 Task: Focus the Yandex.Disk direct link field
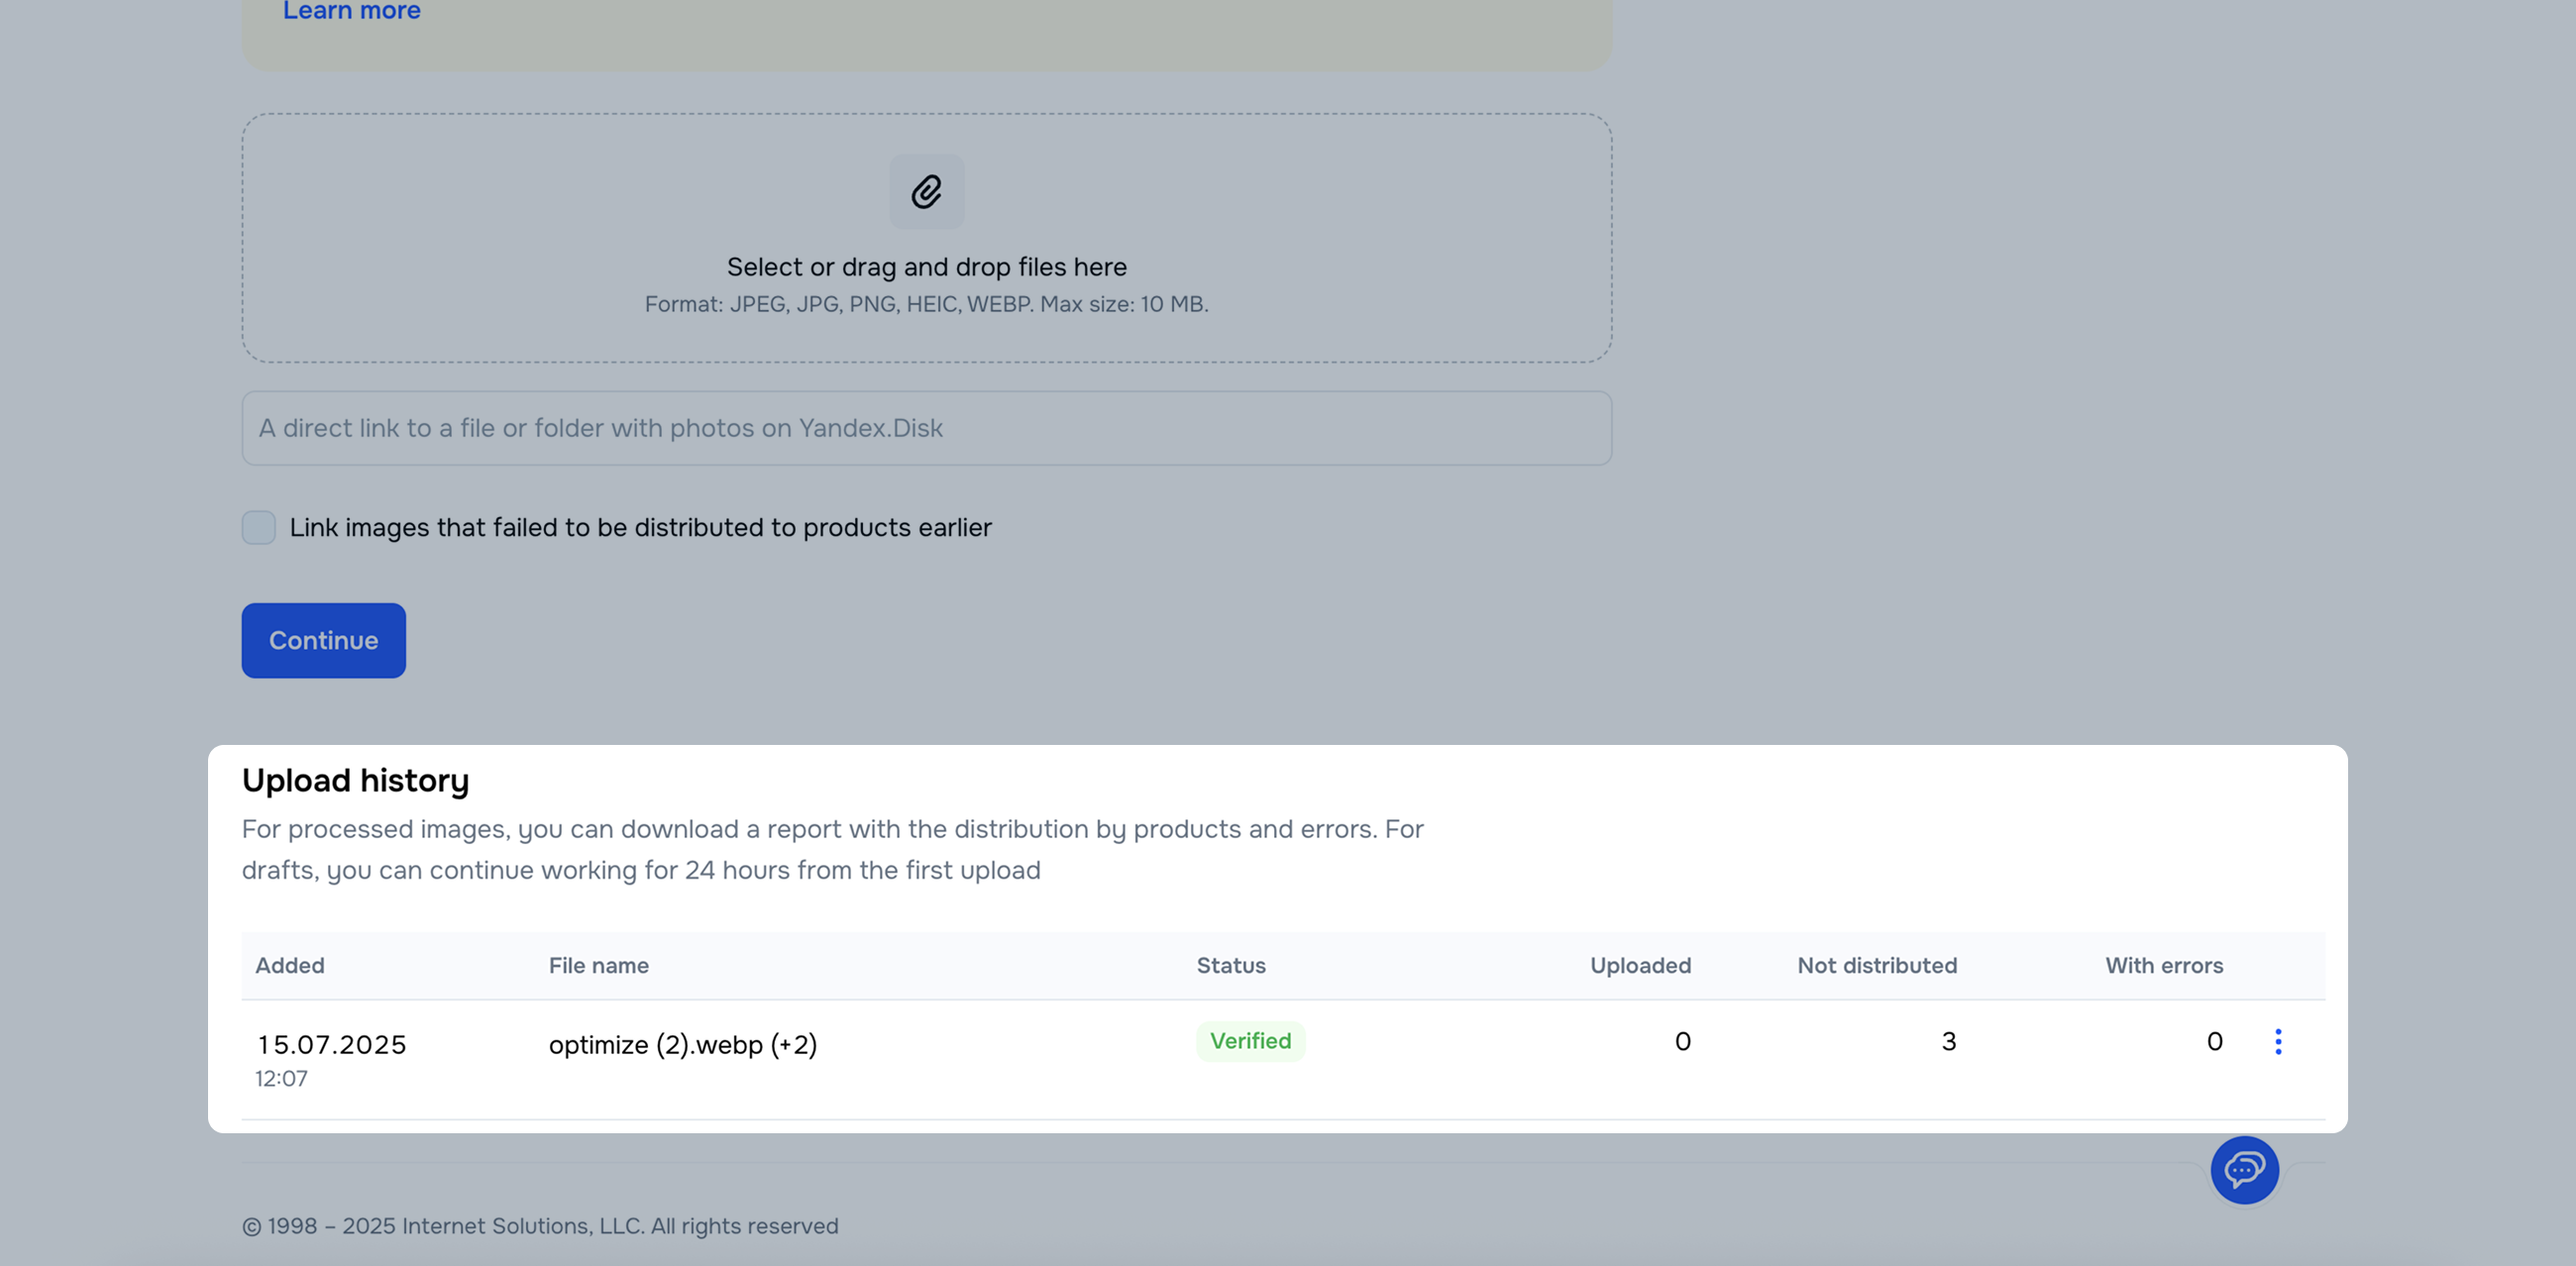926,428
